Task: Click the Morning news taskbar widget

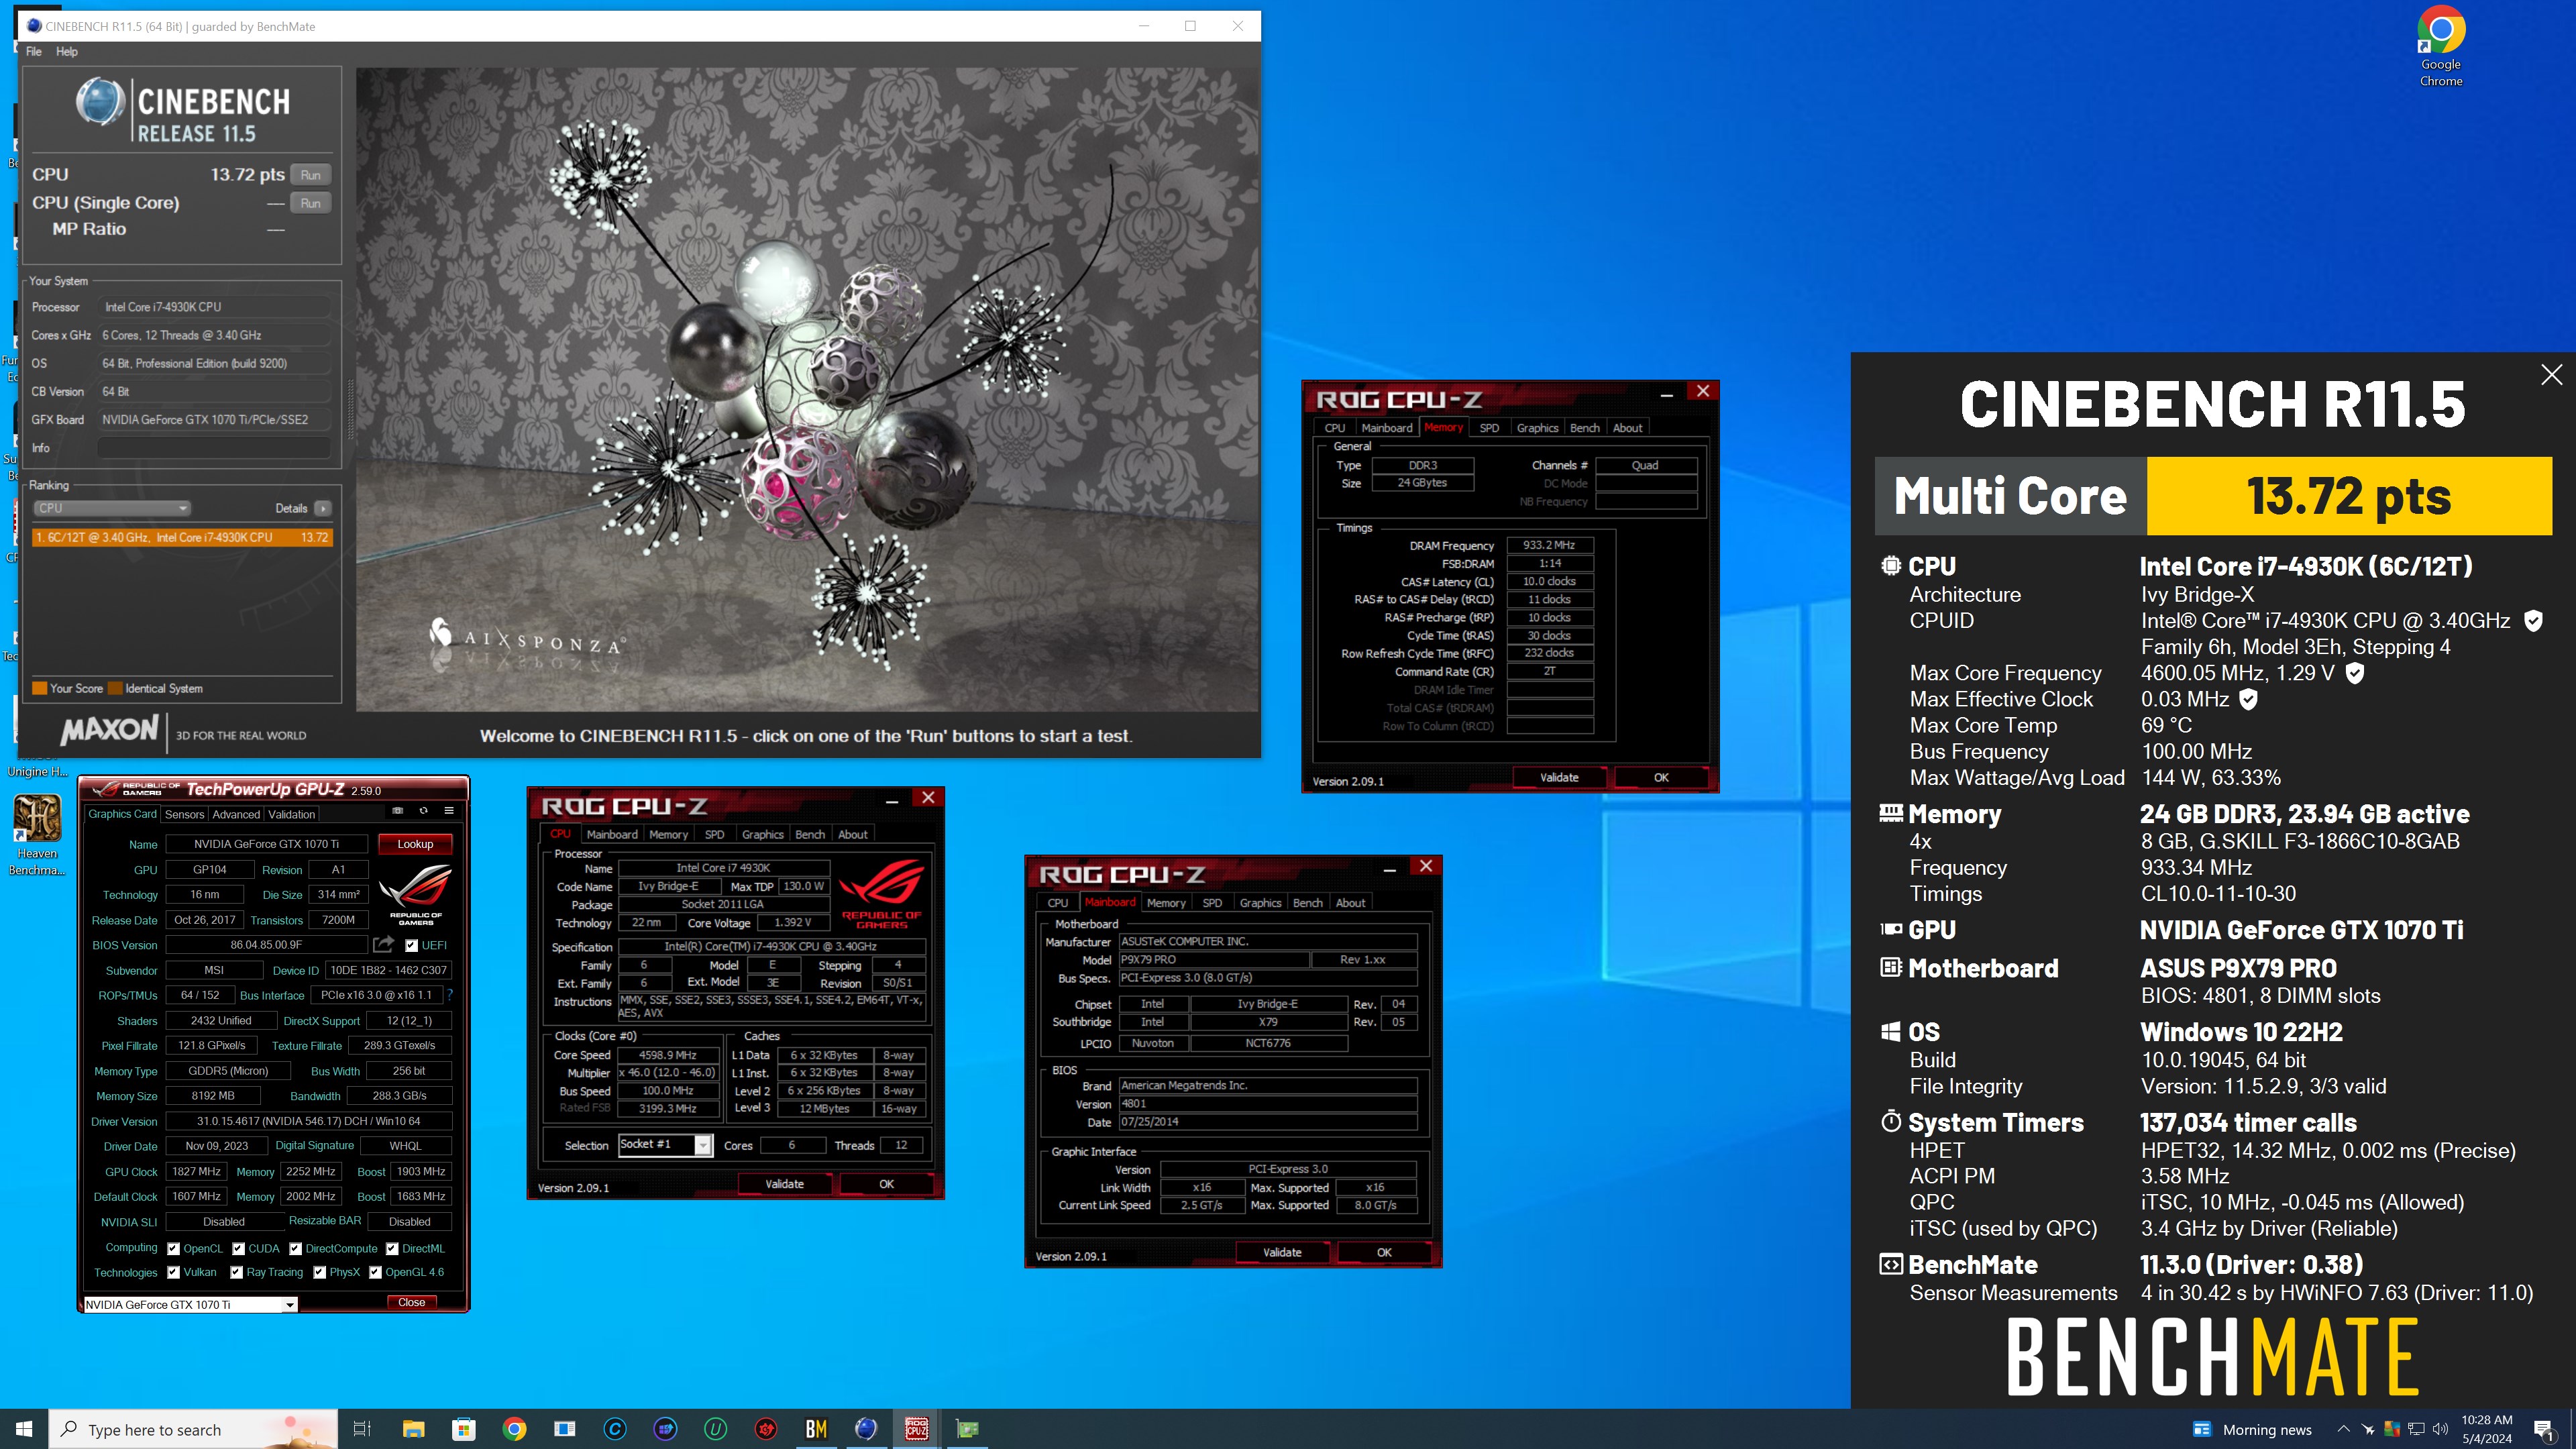Action: click(2252, 1429)
